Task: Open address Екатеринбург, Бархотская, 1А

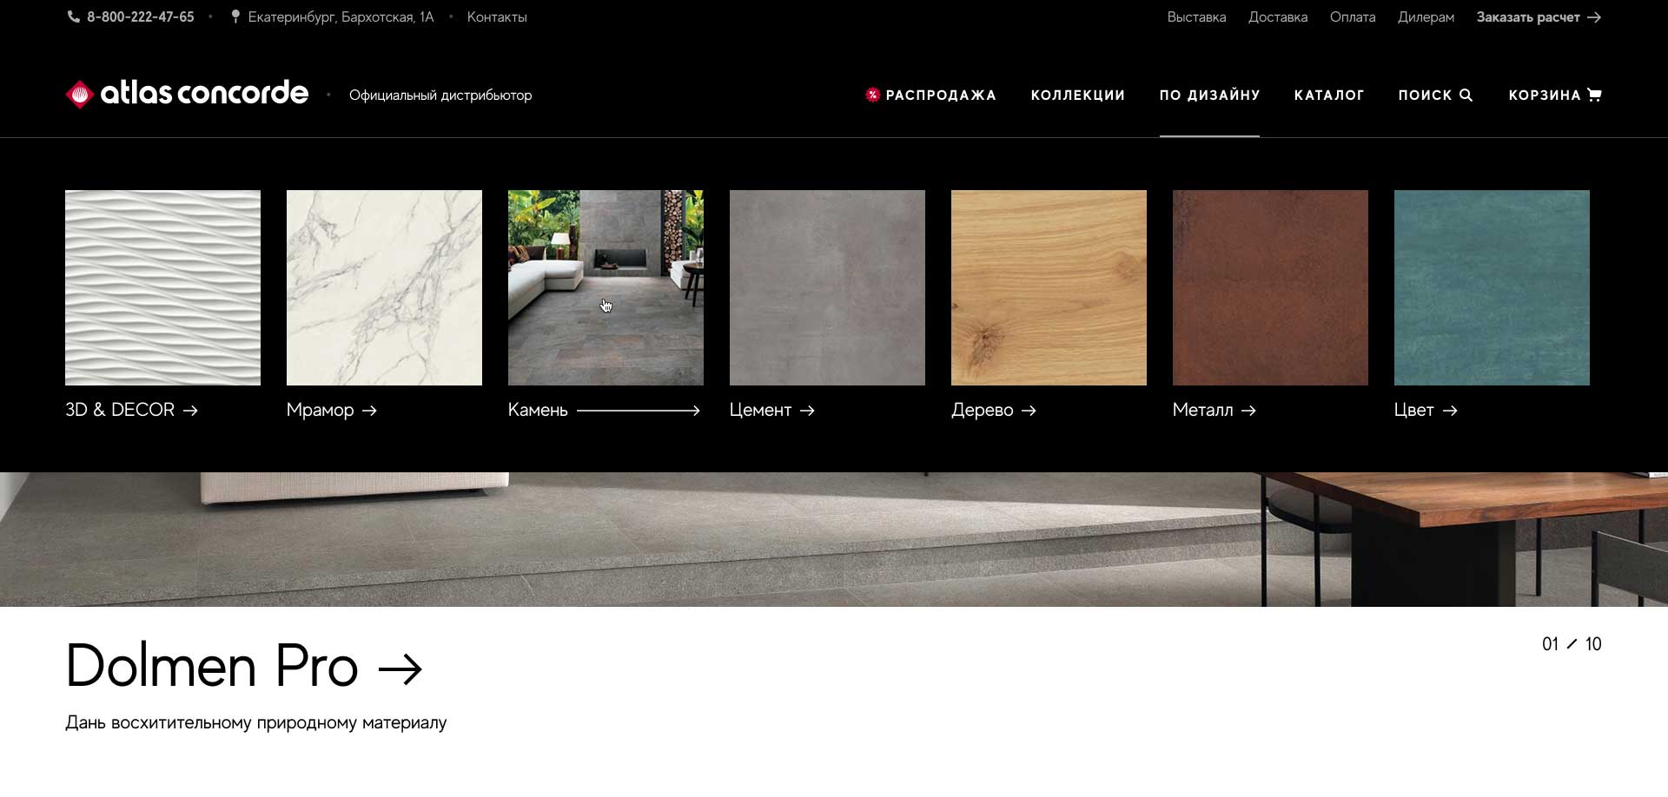Action: (x=341, y=16)
